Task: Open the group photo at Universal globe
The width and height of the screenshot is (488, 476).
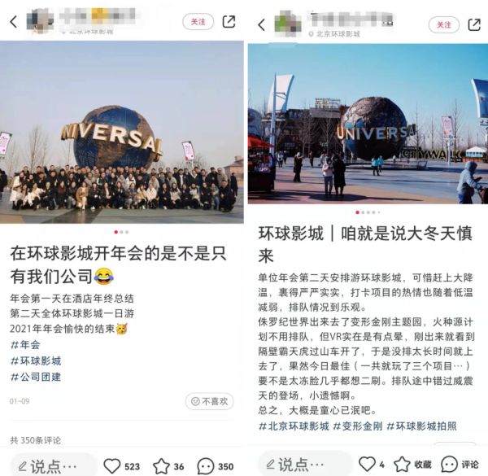Action: point(122,132)
